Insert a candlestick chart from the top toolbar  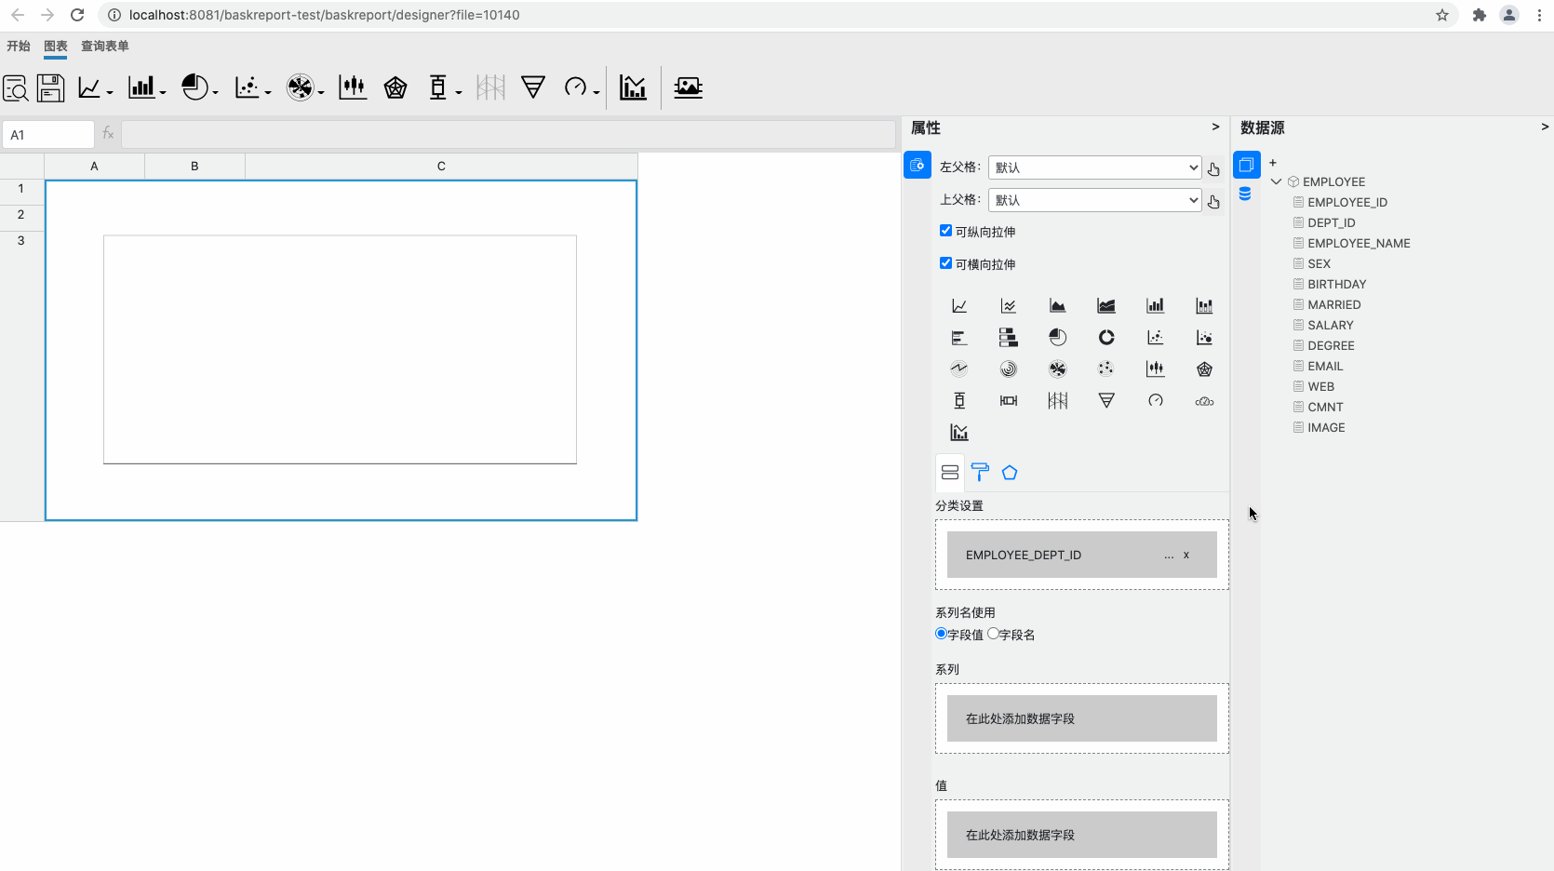tap(353, 87)
